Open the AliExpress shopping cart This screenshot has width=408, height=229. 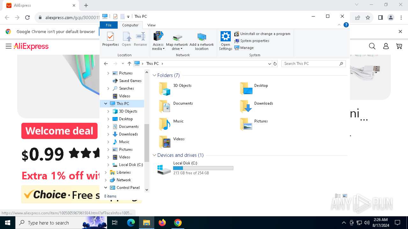point(399,46)
